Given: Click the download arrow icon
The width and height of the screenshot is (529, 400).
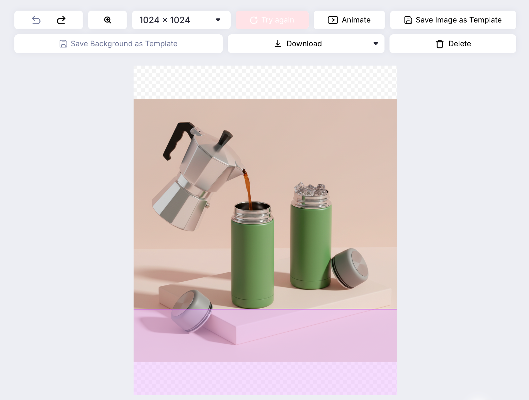Looking at the screenshot, I should 278,44.
